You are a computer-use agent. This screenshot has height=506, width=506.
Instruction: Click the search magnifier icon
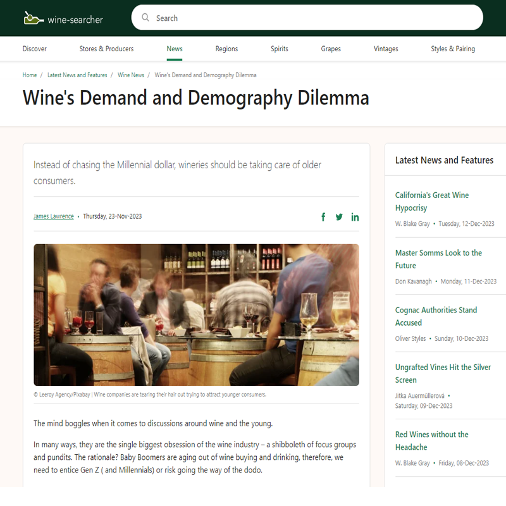pyautogui.click(x=145, y=18)
